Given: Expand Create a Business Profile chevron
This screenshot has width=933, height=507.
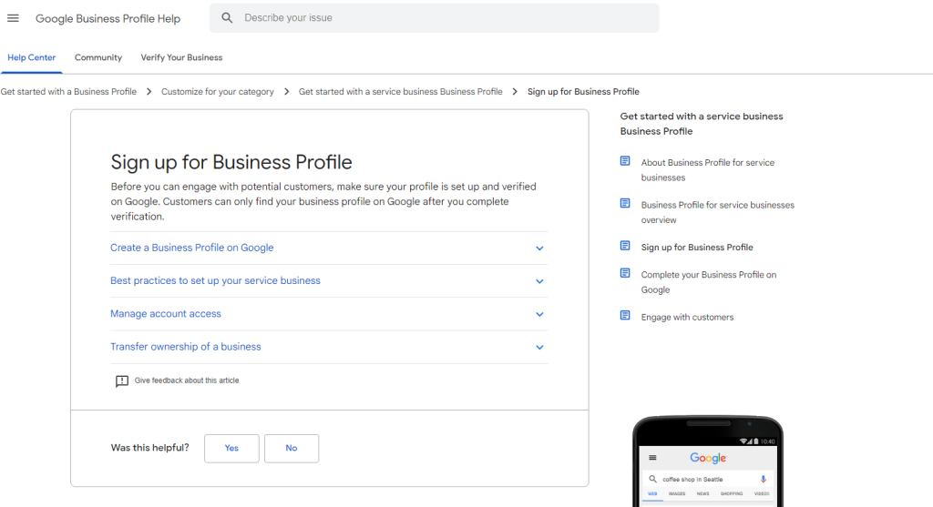Looking at the screenshot, I should (539, 248).
